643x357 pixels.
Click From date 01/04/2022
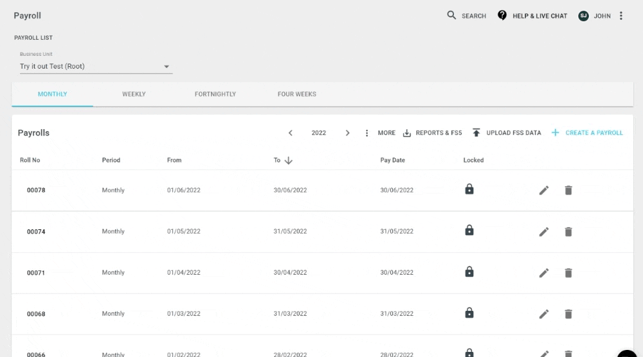[184, 272]
